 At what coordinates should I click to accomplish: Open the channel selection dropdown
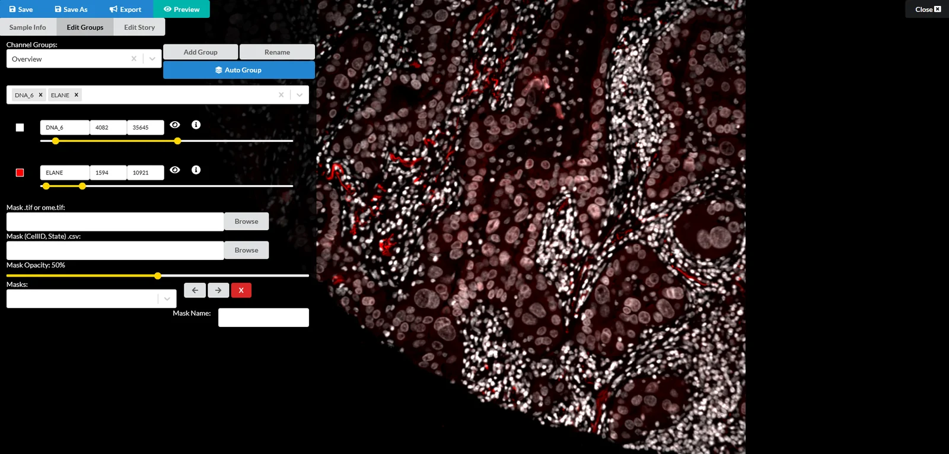300,95
